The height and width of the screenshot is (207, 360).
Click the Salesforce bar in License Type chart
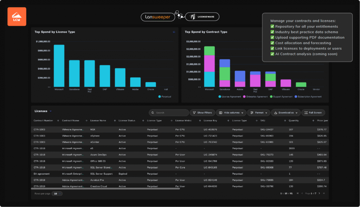[x=75, y=74]
